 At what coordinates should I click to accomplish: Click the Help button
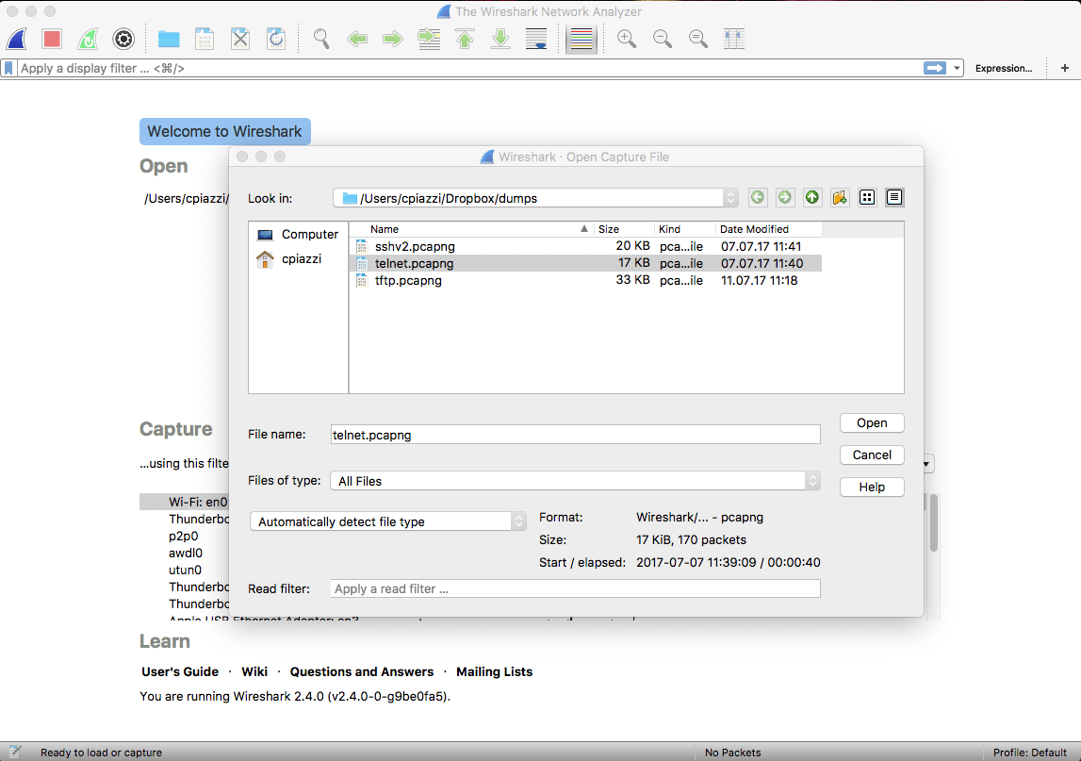(x=872, y=488)
